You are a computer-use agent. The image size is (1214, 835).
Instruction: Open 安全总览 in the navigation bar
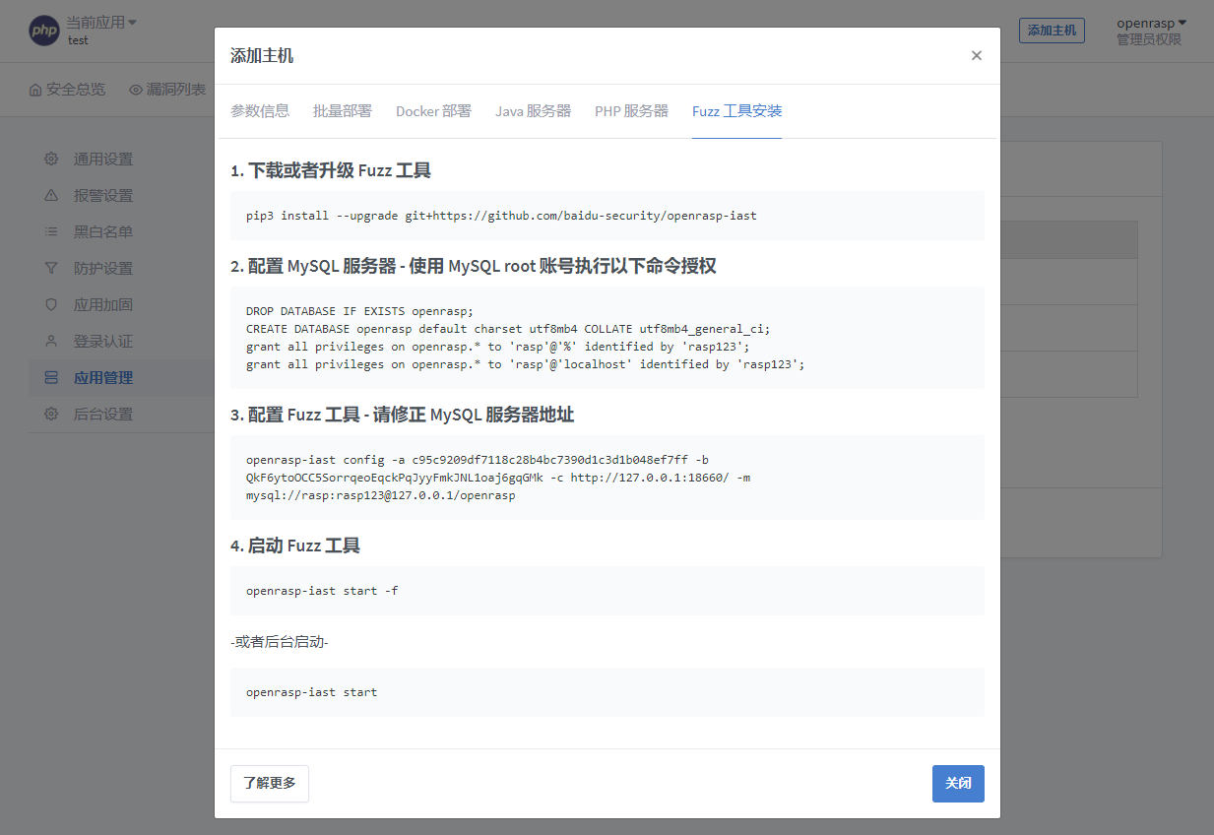pyautogui.click(x=67, y=90)
